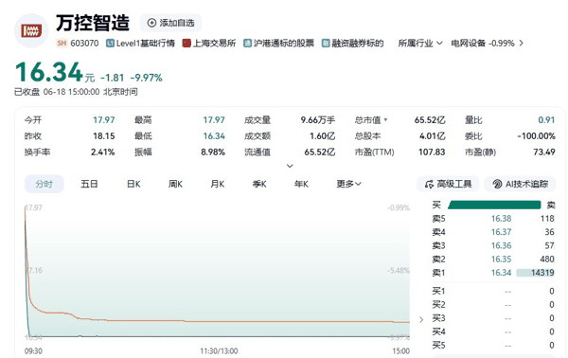Click the stock code 603070
Image resolution: width=568 pixels, height=358 pixels.
84,44
